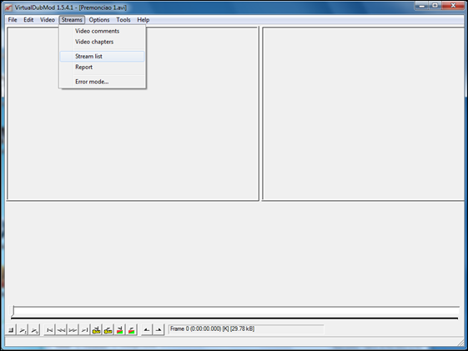Jump to the start of the video
The height and width of the screenshot is (351, 468).
tap(49, 330)
